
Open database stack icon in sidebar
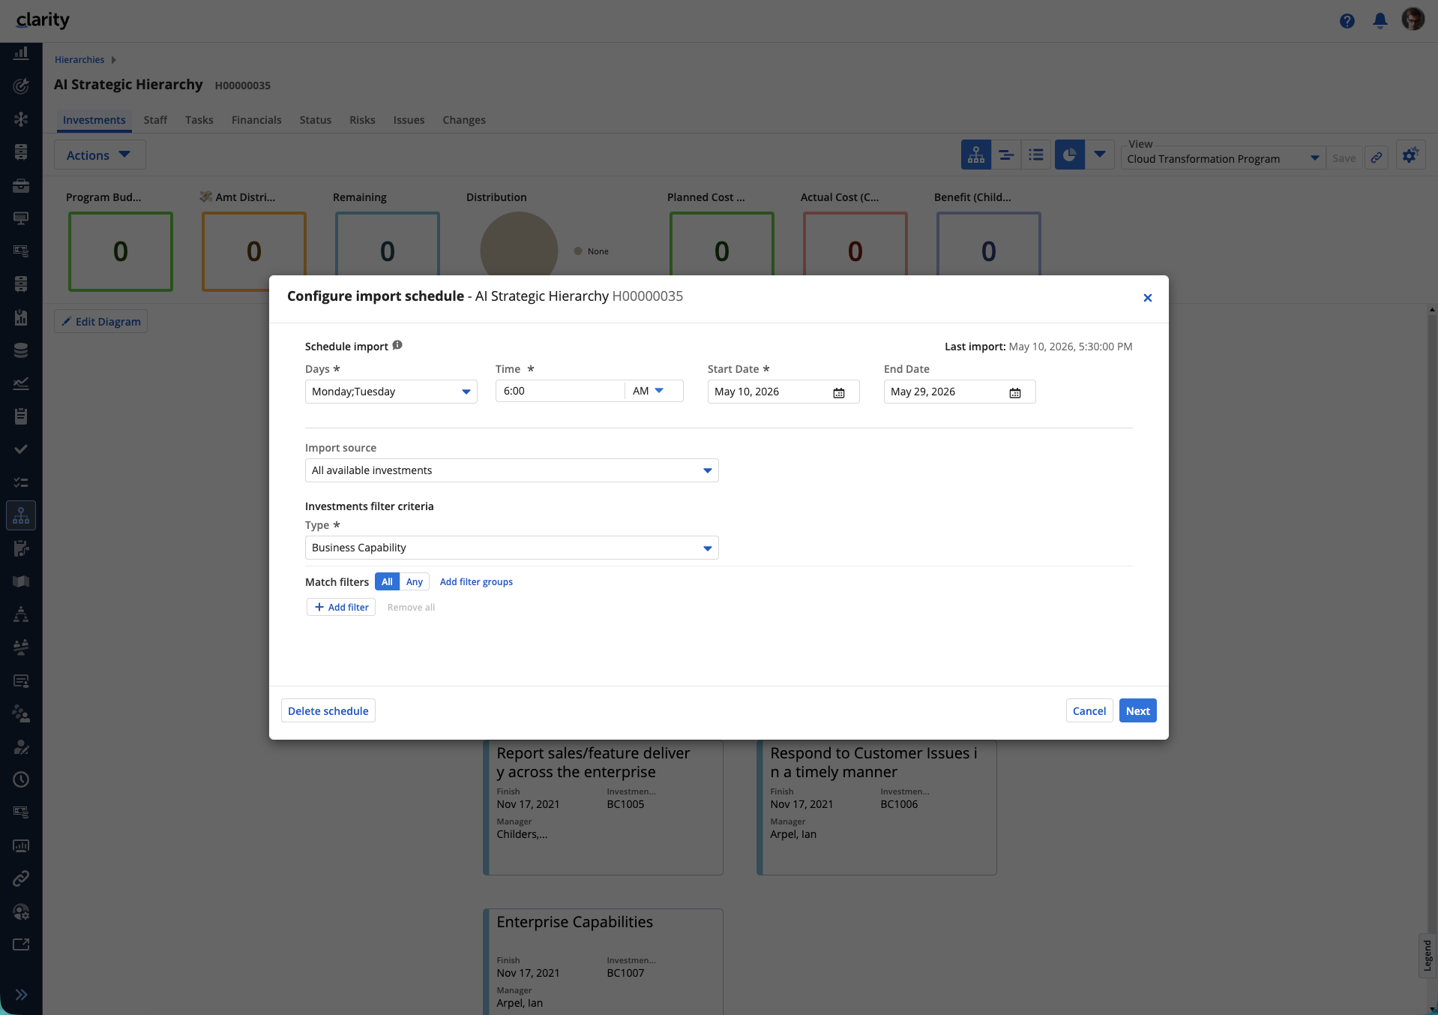(x=21, y=350)
